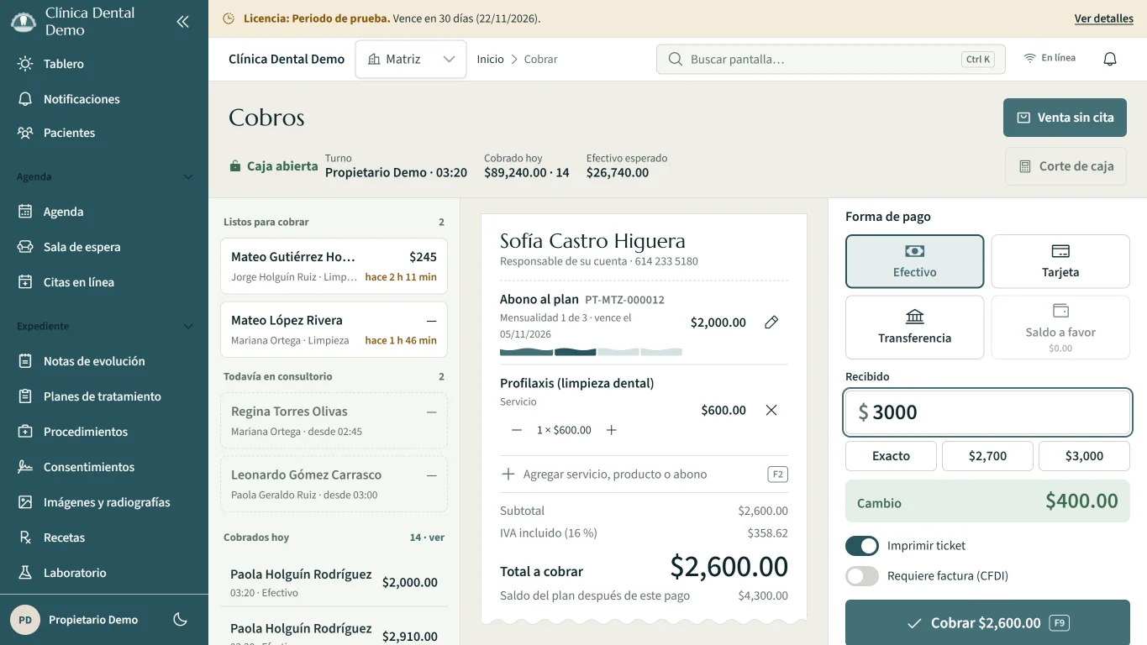This screenshot has height=645, width=1147.
Task: Select Efectivo payment method
Action: (x=914, y=261)
